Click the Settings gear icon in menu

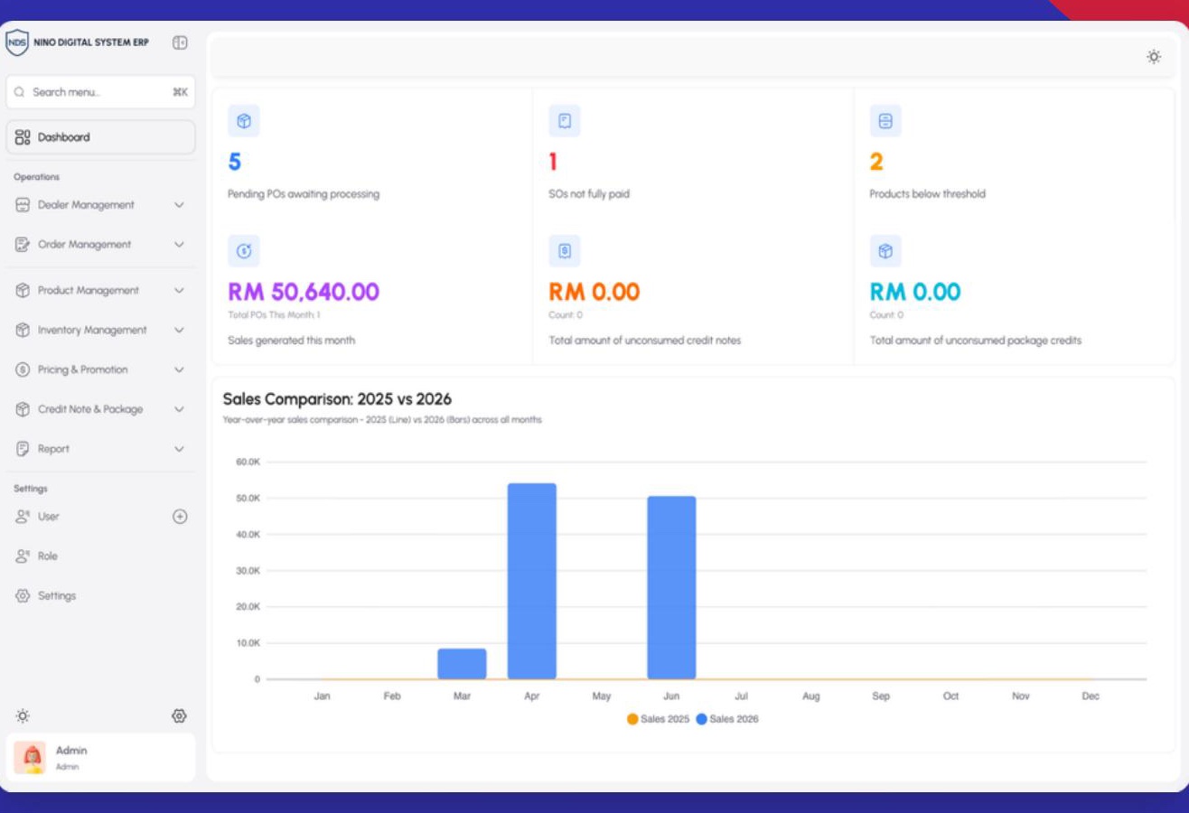(23, 596)
